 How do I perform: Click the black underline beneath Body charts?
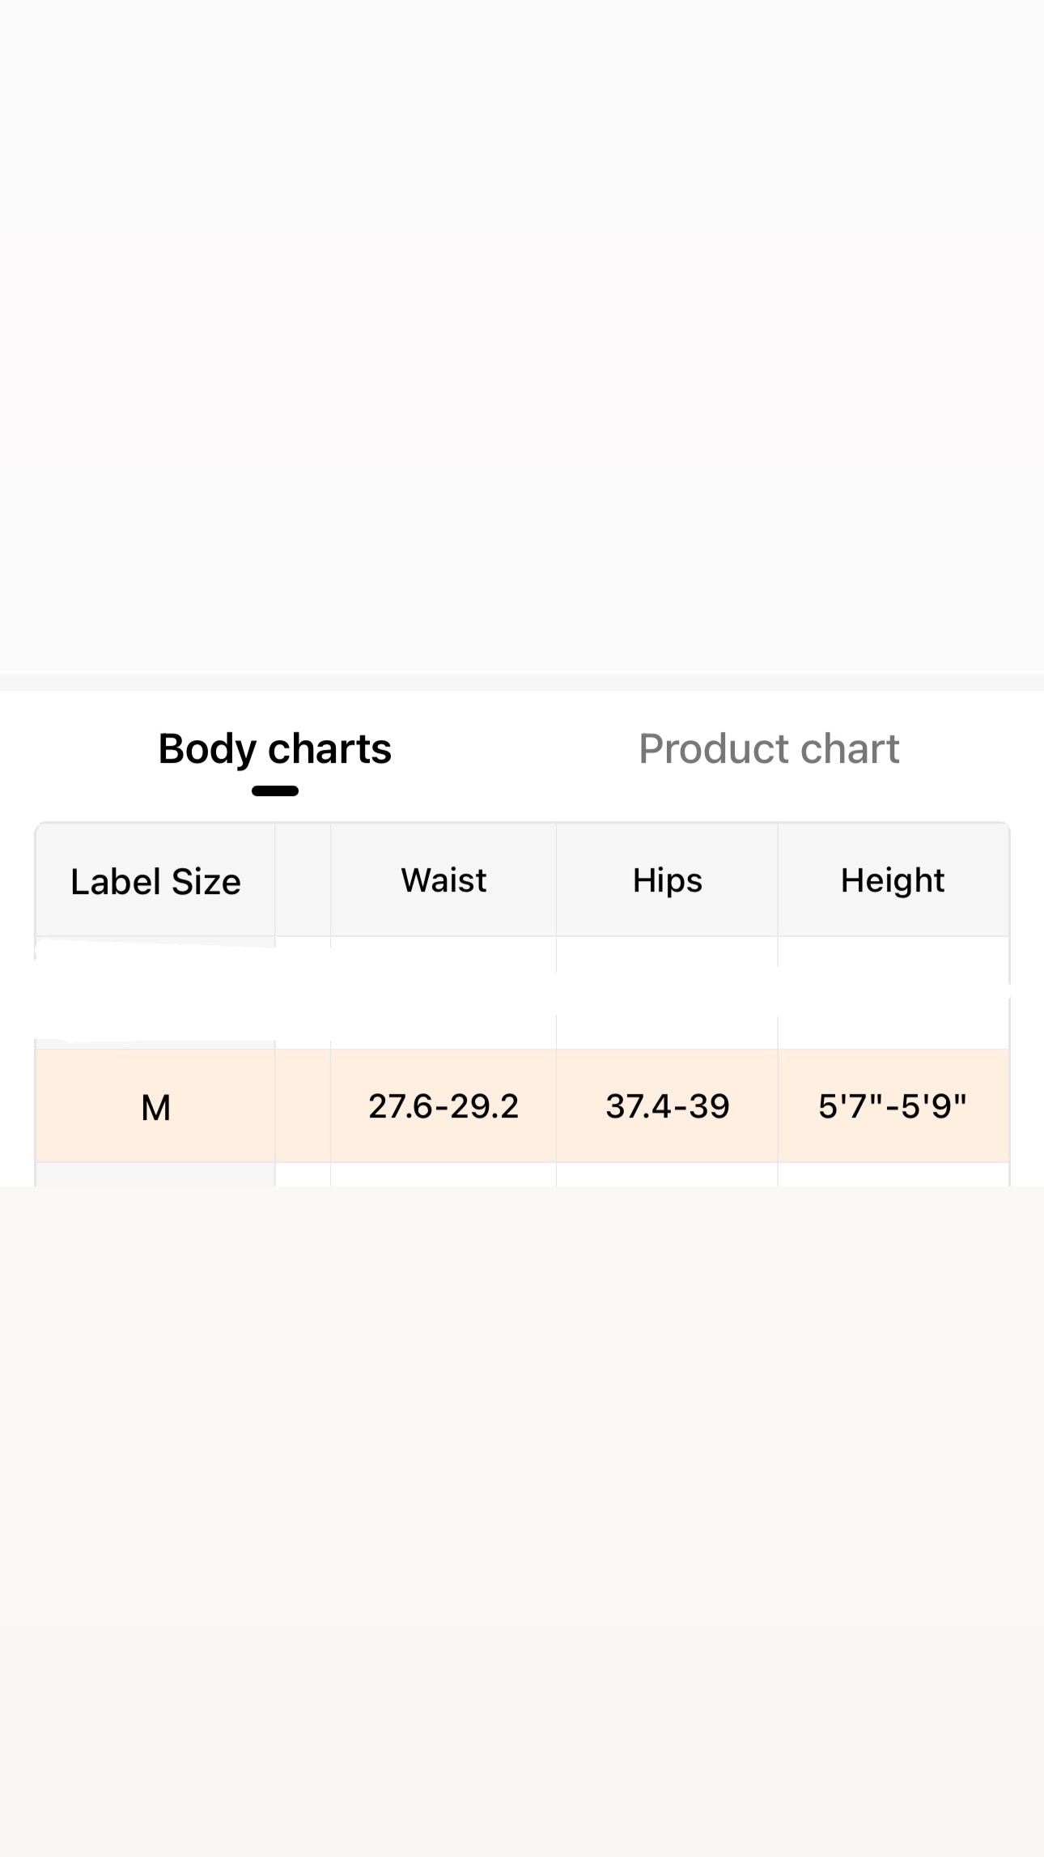(274, 791)
